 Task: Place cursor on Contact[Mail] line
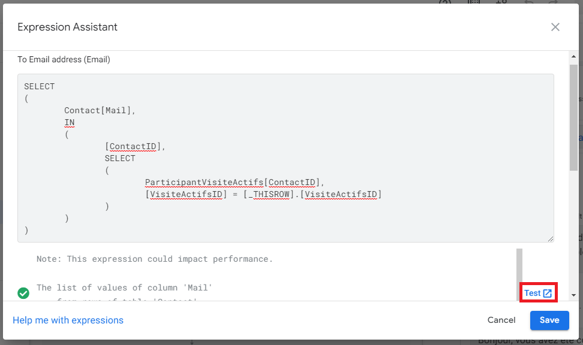[x=100, y=110]
